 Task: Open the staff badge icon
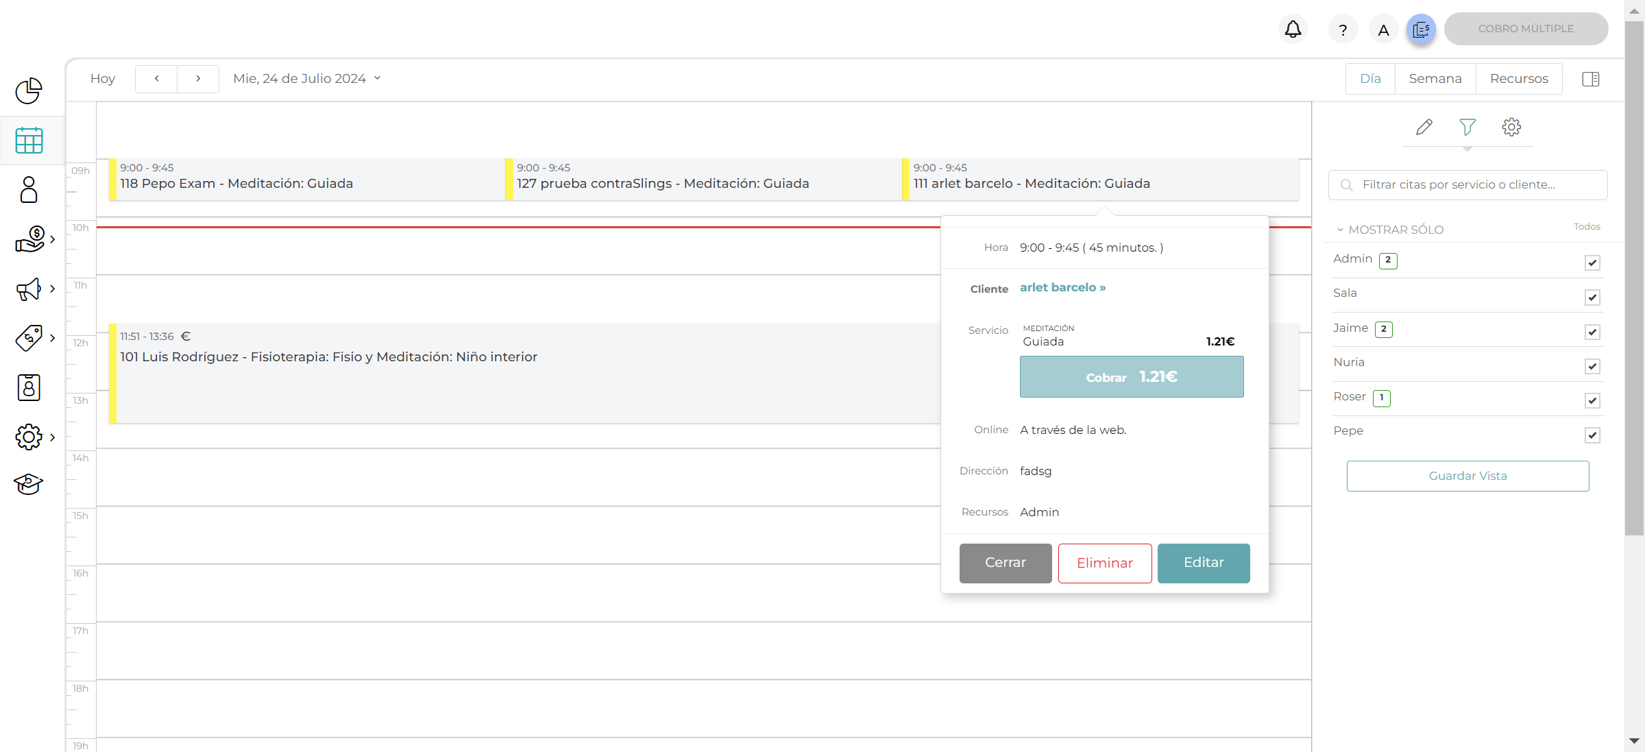[x=29, y=387]
